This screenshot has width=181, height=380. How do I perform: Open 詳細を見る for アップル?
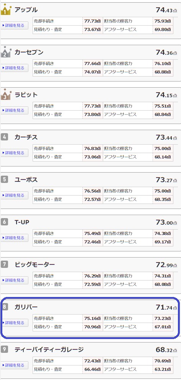tap(14, 25)
